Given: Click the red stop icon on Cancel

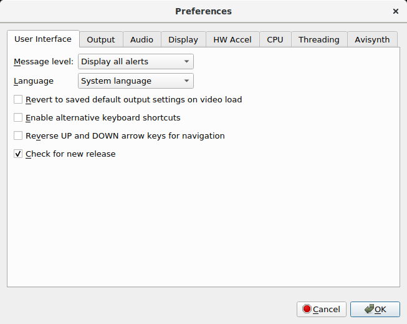Looking at the screenshot, I should 307,309.
